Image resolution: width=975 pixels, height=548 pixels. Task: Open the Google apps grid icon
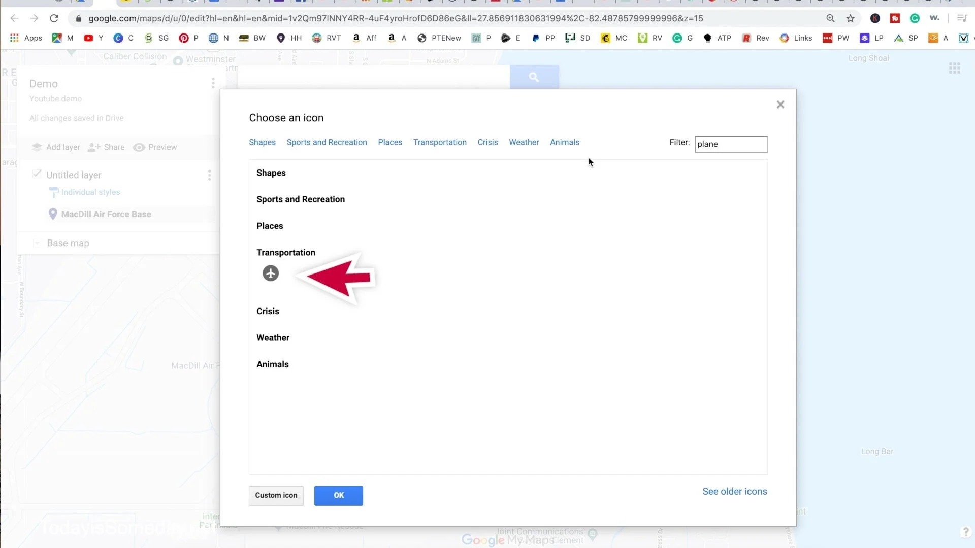(954, 68)
